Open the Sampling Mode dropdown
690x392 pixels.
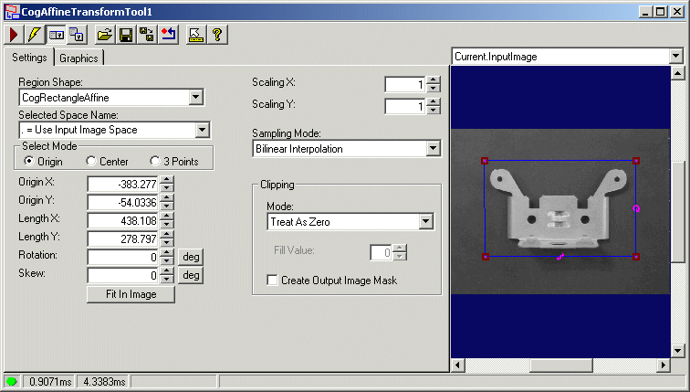coord(433,148)
